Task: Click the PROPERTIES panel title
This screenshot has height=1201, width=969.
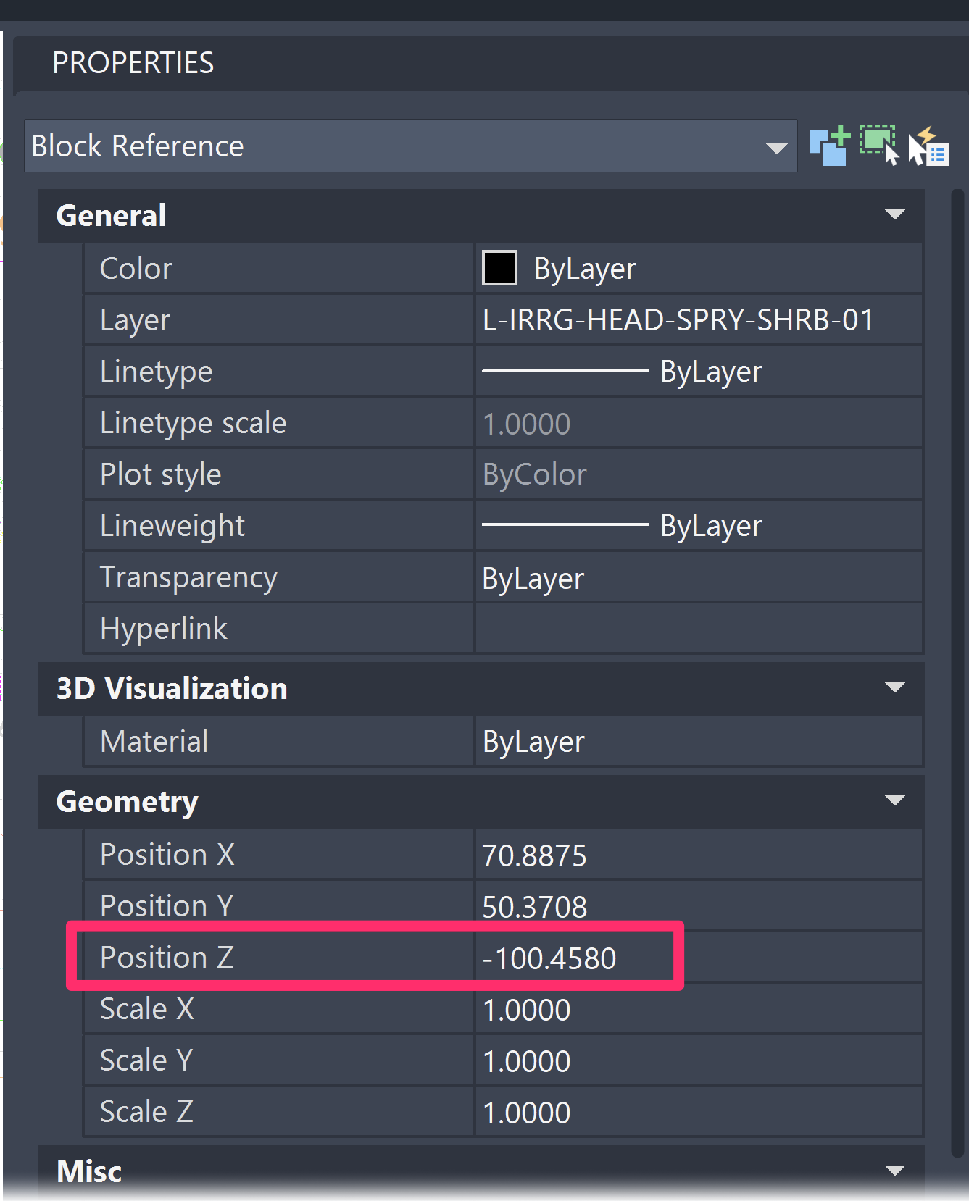Action: coord(133,63)
